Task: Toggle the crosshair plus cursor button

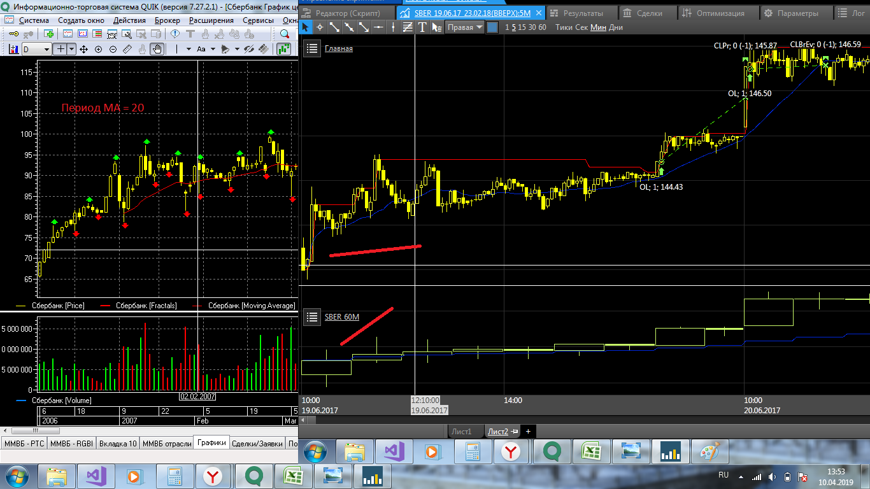Action: 61,49
